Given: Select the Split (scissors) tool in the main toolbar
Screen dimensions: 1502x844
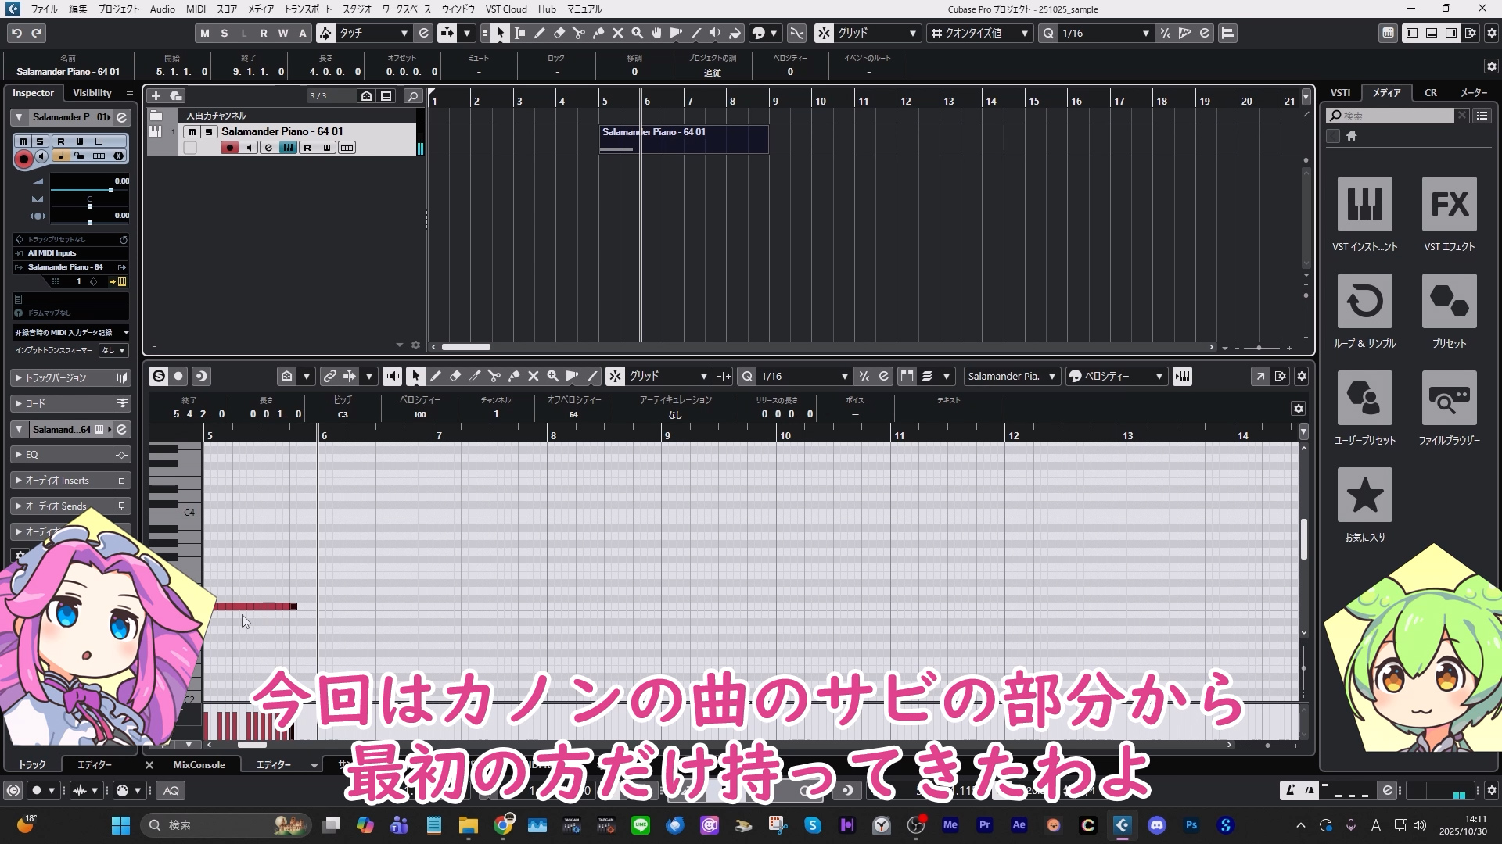Looking at the screenshot, I should [x=579, y=33].
